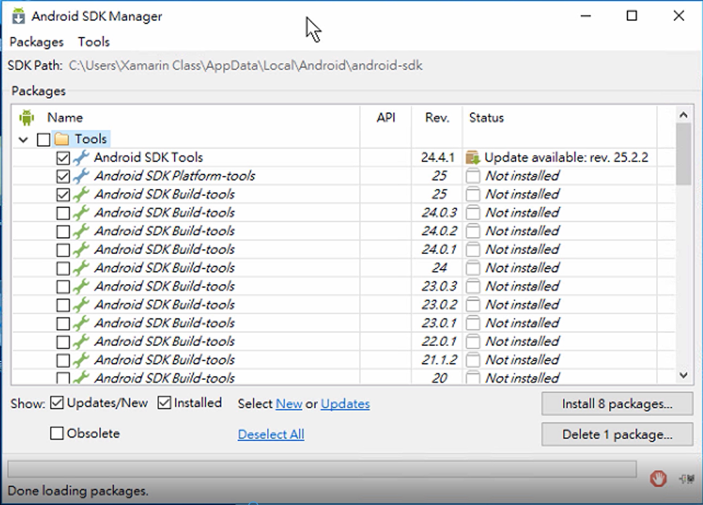The width and height of the screenshot is (703, 505).
Task: Click wrench icon of Build-tools rev 25
Action: [x=81, y=194]
